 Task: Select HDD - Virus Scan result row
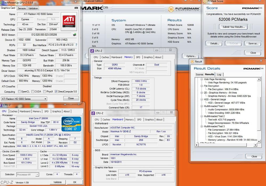click(x=225, y=137)
